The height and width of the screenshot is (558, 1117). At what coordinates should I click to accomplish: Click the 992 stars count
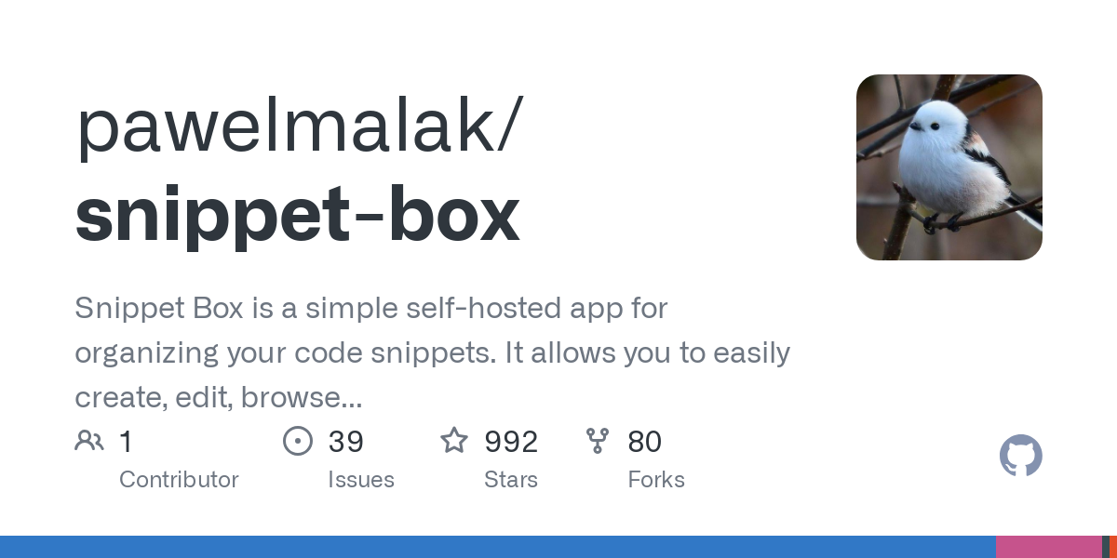tap(511, 442)
